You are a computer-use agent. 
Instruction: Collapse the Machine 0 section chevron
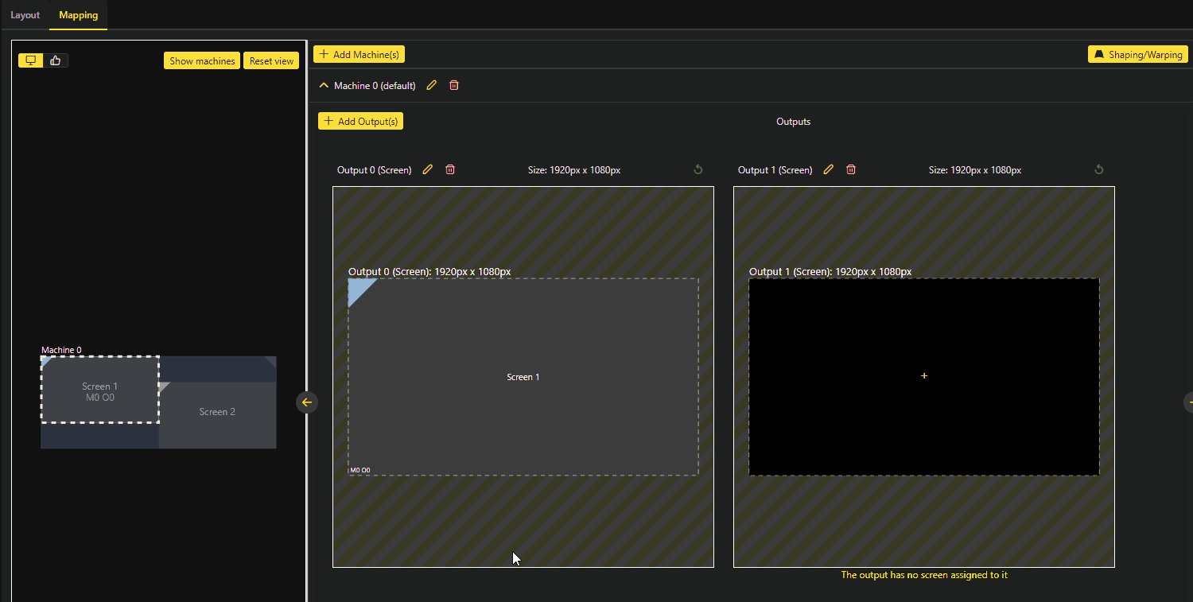click(x=324, y=85)
